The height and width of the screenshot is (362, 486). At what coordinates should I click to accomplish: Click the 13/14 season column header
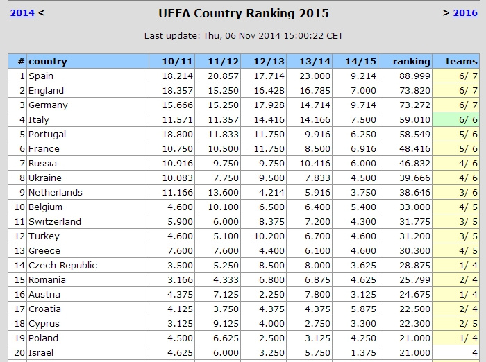click(315, 61)
